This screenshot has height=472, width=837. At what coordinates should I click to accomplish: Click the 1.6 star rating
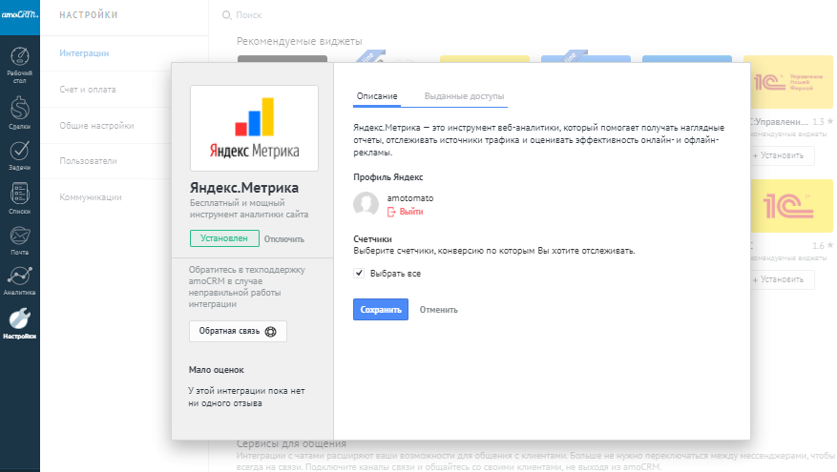coord(823,246)
